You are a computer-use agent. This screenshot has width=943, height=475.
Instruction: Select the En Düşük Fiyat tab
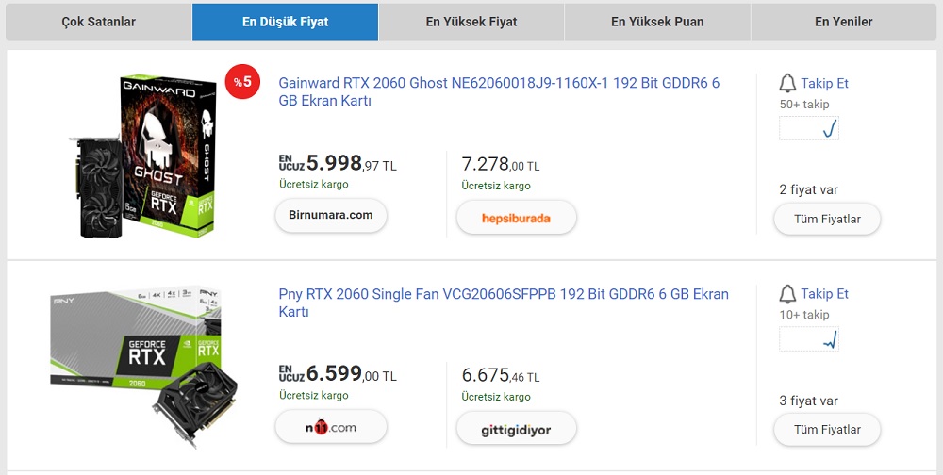point(285,22)
